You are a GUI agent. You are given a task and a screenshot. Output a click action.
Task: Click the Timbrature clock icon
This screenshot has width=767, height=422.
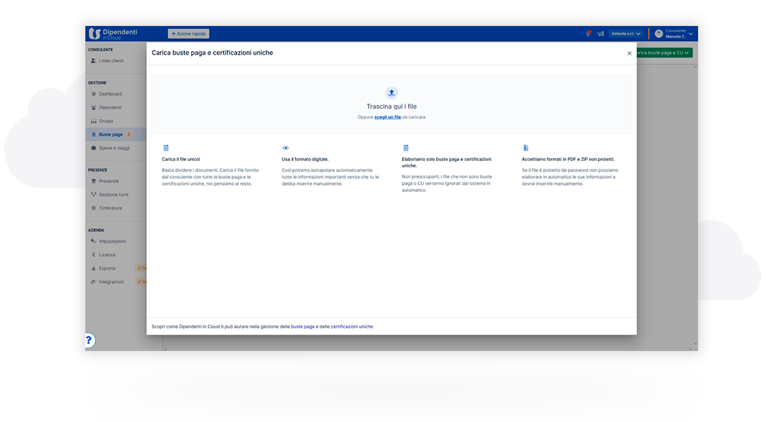tap(93, 208)
